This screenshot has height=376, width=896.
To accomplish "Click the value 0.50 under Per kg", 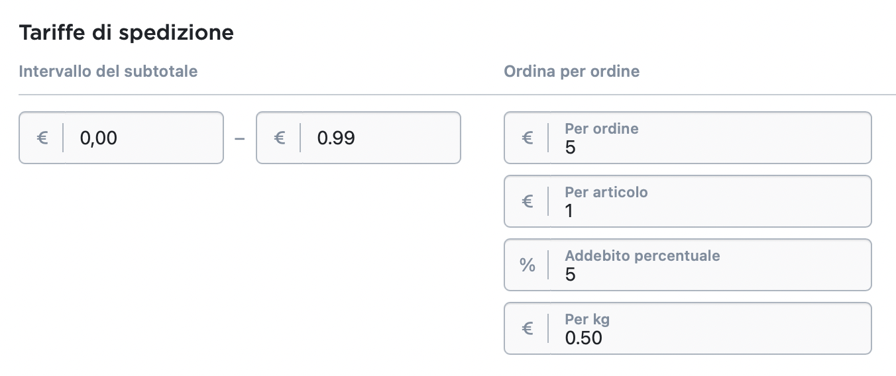I will click(x=583, y=338).
